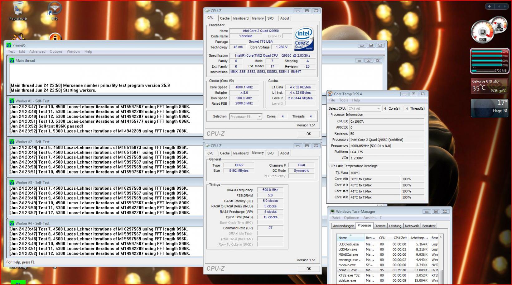The height and width of the screenshot is (285, 512).
Task: Open the Window menu in Prime95
Action: 73,51
